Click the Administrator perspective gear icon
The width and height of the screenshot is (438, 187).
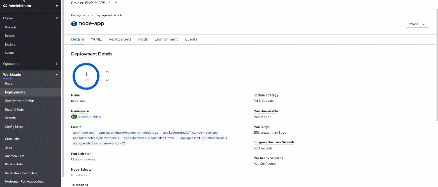click(x=5, y=6)
